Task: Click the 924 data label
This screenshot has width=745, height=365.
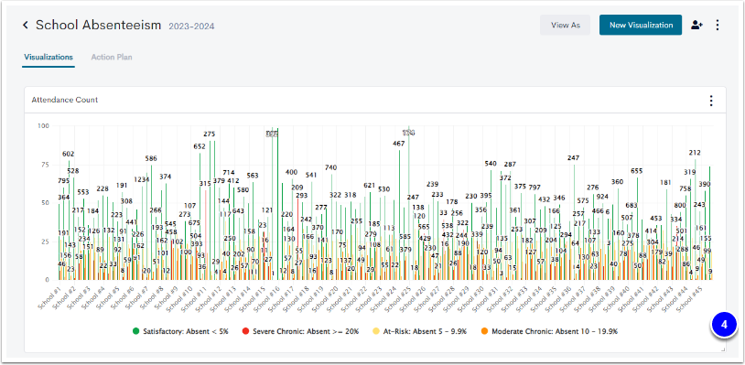Action: [602, 197]
